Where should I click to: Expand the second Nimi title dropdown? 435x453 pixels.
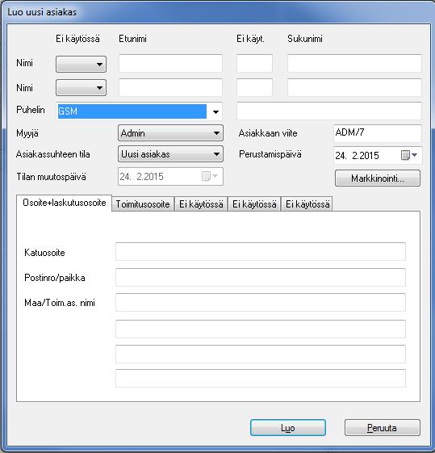tap(81, 87)
